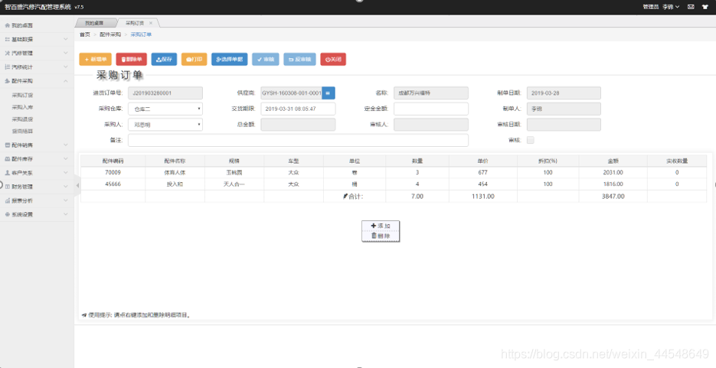This screenshot has height=368, width=716.
Task: Click the 折扣(%) column header
Action: (548, 161)
